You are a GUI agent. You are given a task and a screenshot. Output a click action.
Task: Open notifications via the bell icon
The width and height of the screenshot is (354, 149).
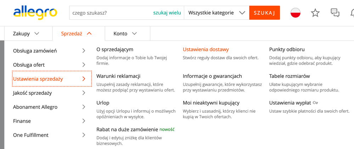click(352, 13)
